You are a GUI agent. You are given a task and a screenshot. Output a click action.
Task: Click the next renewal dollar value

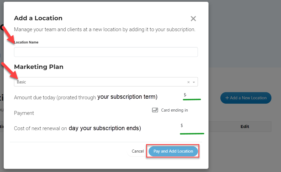pos(182,126)
